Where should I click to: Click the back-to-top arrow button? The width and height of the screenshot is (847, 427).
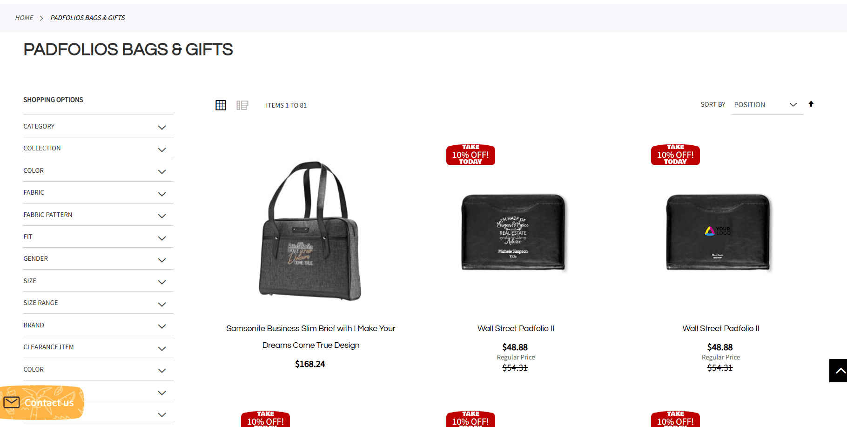pos(838,371)
